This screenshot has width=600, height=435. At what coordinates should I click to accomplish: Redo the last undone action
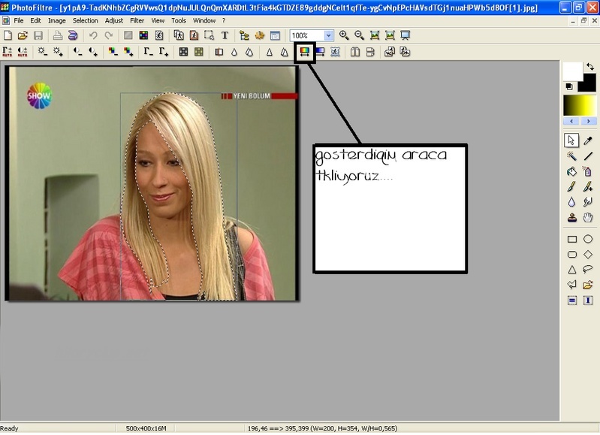109,35
